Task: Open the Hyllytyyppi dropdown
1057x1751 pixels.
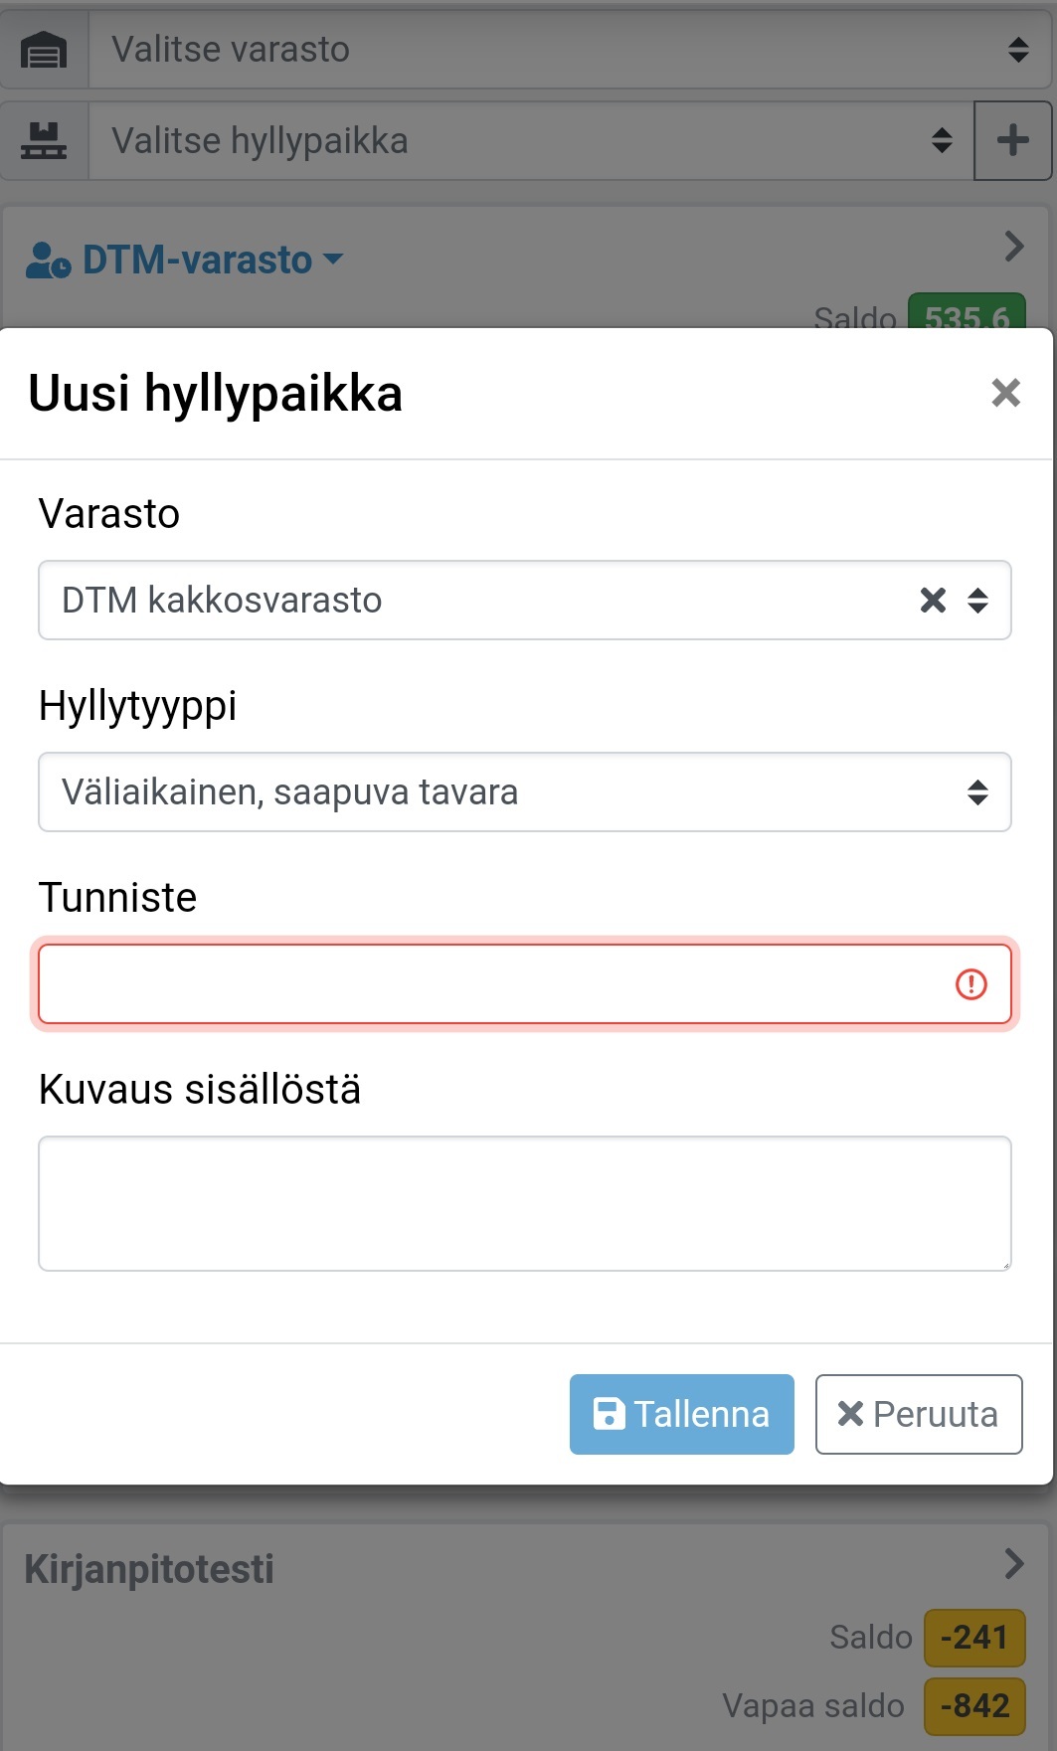Action: pos(524,792)
